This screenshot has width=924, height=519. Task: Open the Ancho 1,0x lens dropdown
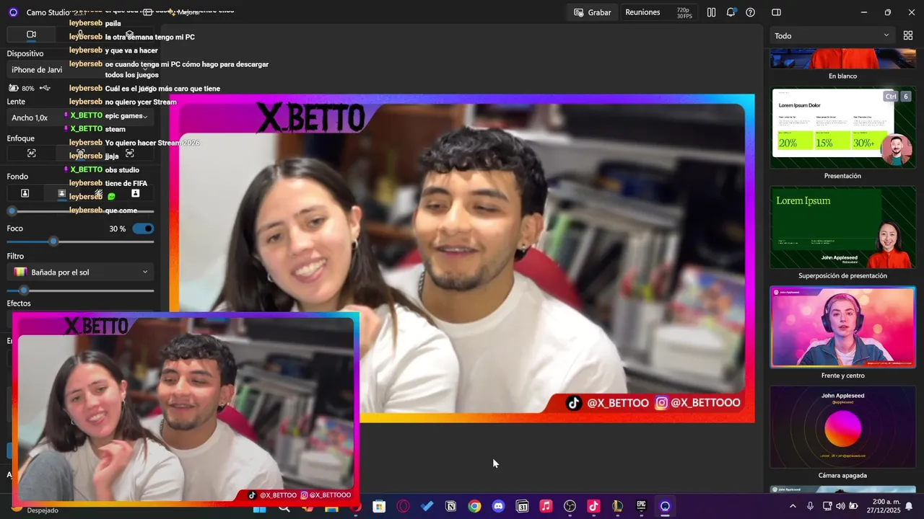(80, 117)
